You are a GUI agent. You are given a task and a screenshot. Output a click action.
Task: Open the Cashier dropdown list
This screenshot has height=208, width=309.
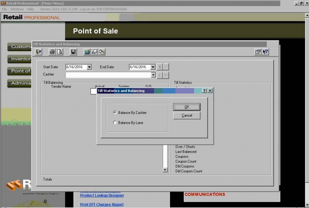pos(153,75)
